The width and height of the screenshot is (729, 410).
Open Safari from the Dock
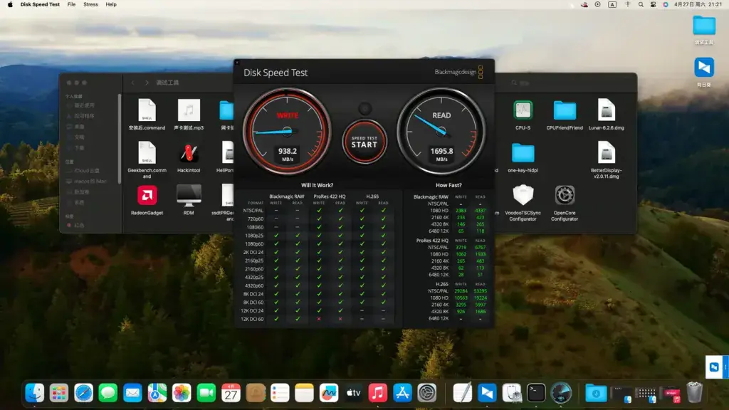(84, 393)
